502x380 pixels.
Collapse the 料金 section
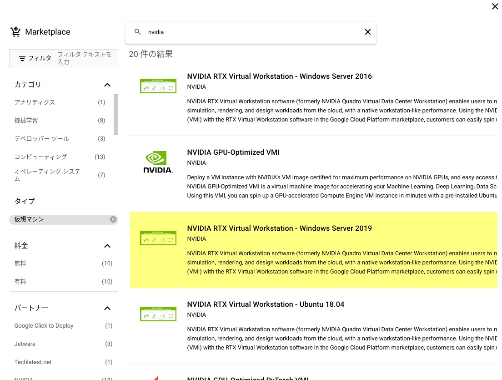pos(107,246)
